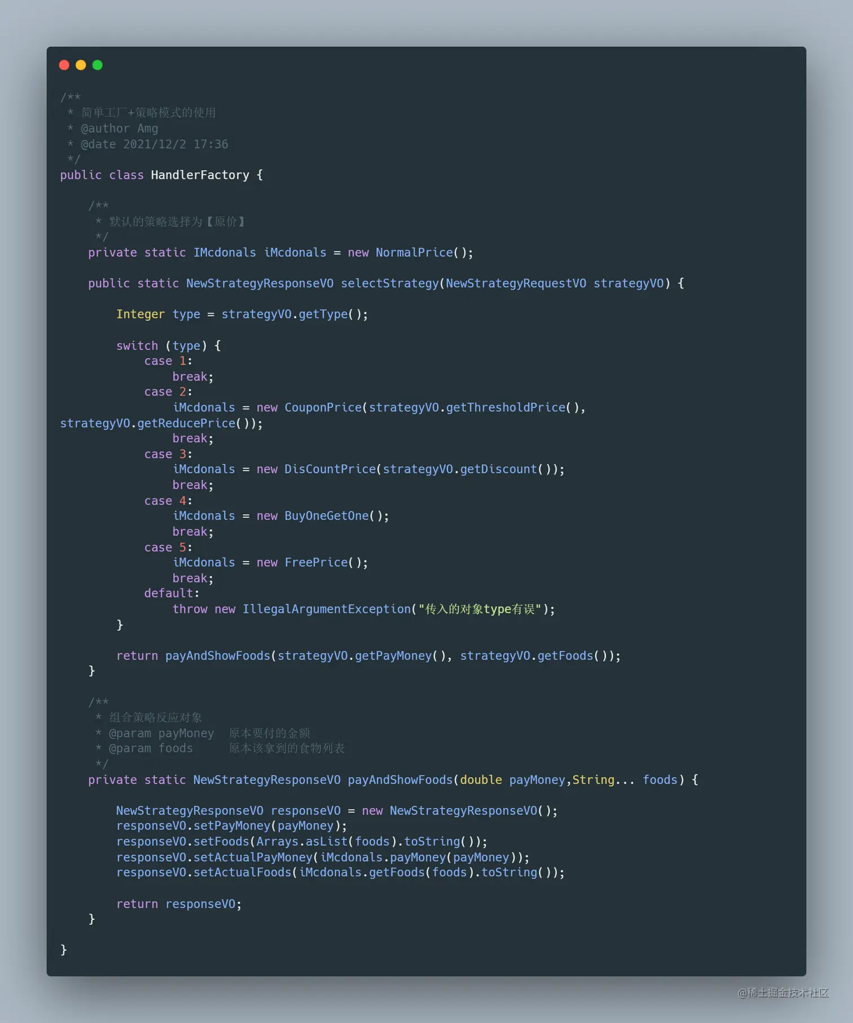Screen dimensions: 853x1023
Task: Click the green maximize dot
Action: tap(98, 65)
